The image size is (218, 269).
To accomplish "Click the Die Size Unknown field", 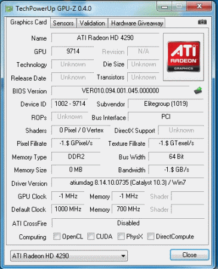I will 143,65.
